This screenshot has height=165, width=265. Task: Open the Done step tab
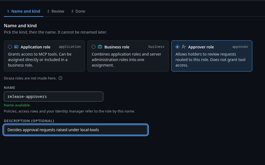click(78, 11)
